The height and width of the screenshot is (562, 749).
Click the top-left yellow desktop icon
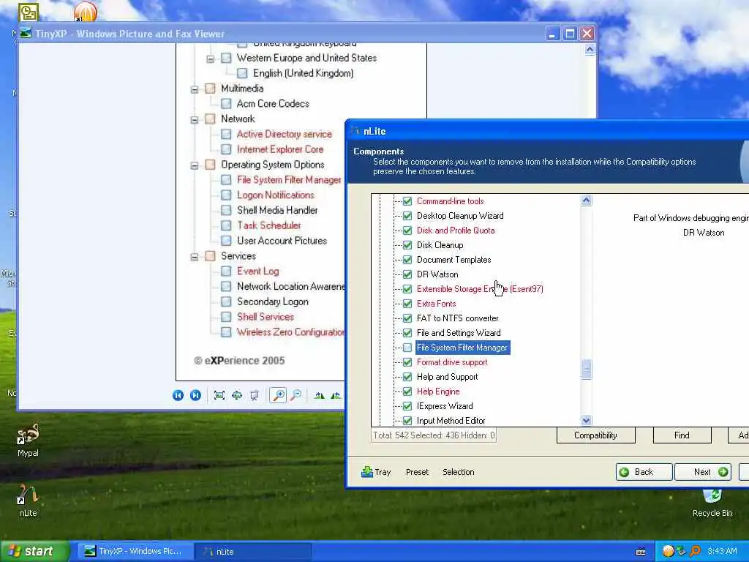29,12
